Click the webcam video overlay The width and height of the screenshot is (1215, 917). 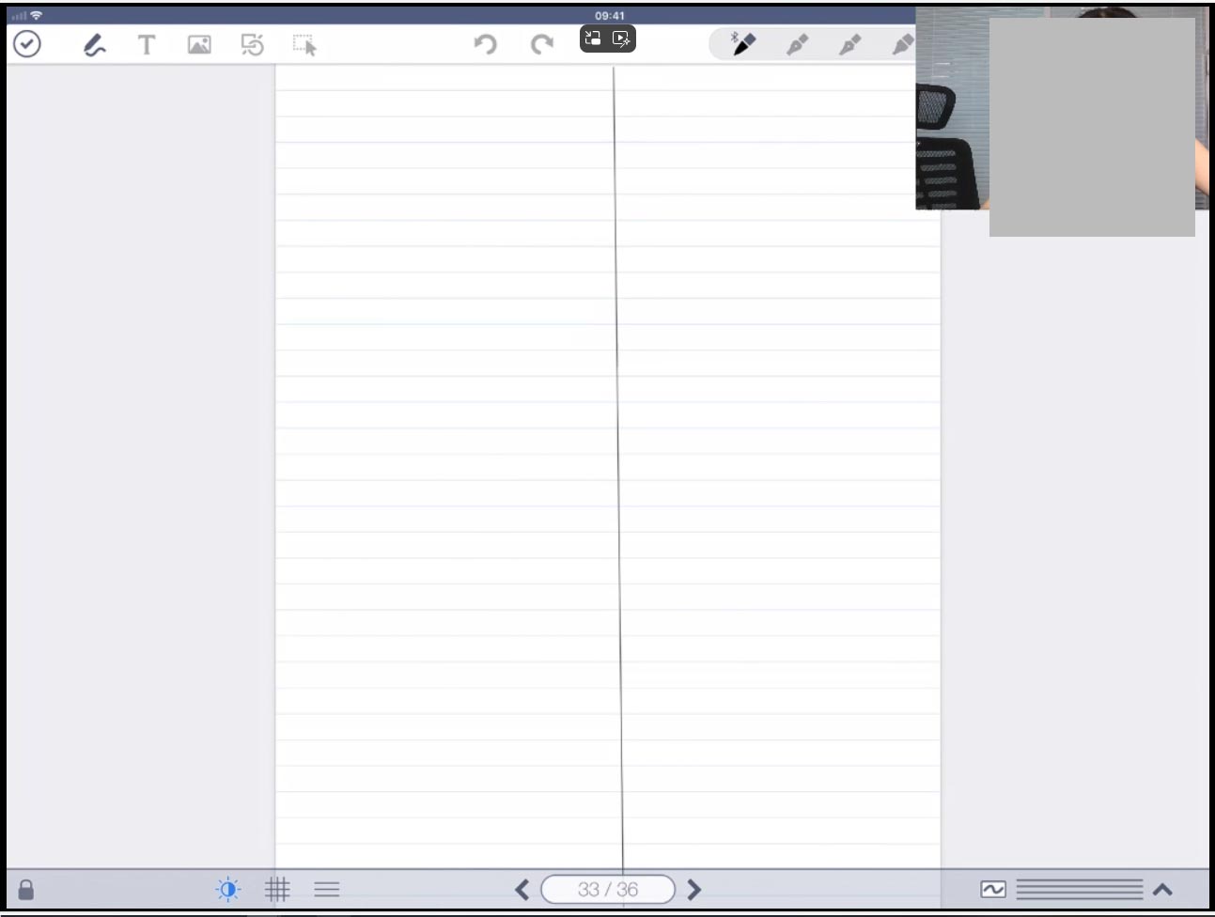(x=1061, y=108)
